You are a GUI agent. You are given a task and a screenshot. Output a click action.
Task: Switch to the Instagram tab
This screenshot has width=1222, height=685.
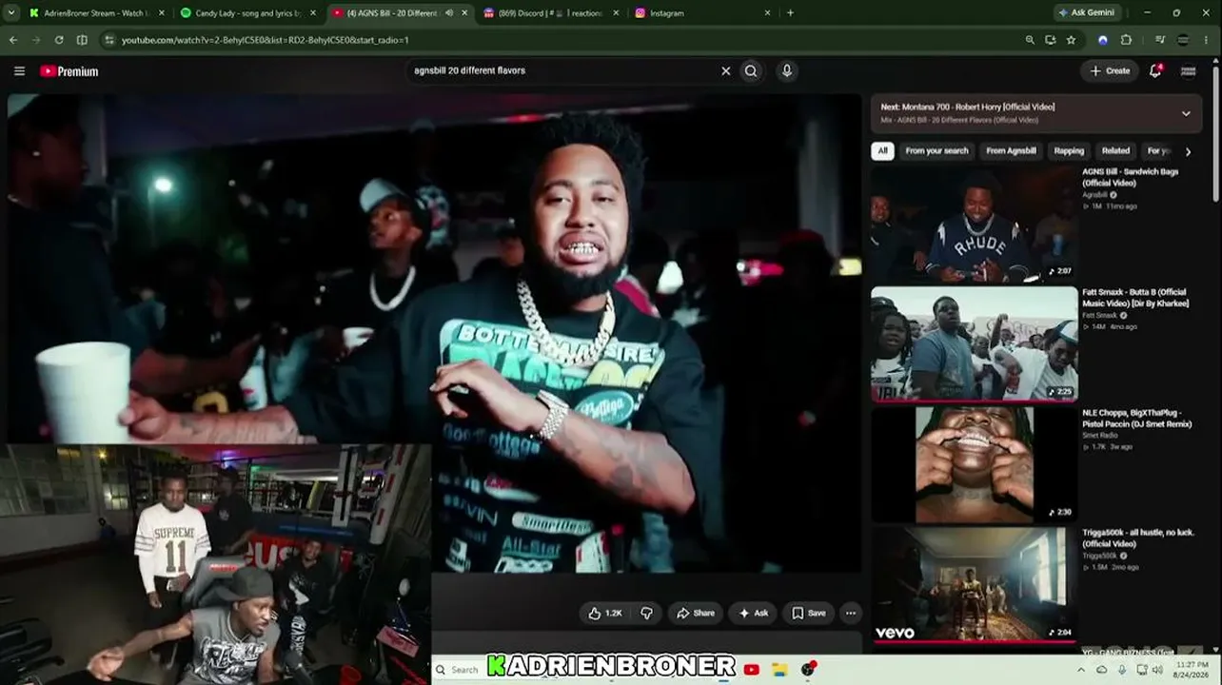click(702, 13)
